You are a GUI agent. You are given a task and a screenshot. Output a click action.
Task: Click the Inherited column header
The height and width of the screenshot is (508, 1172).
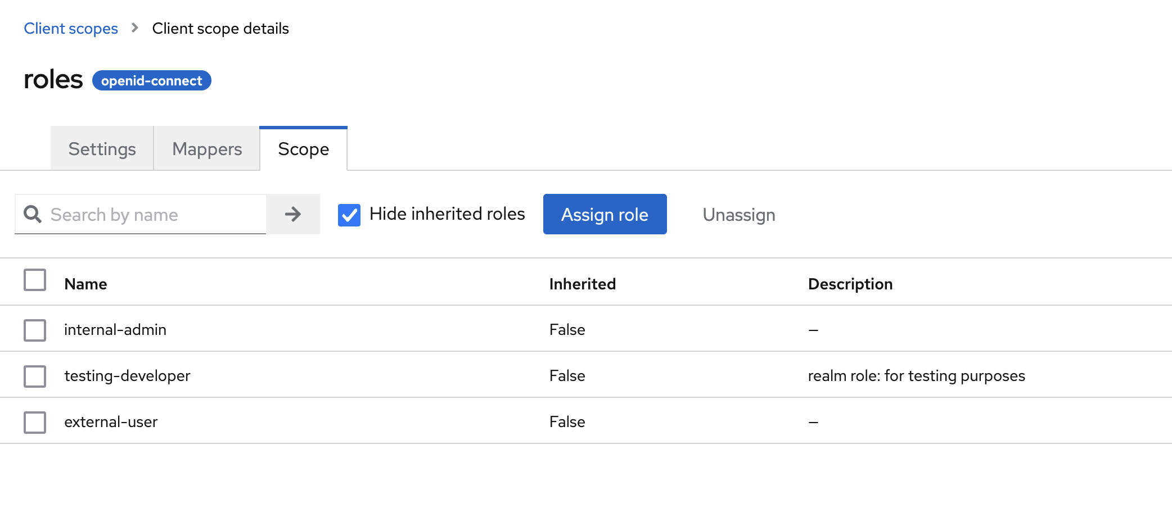point(583,284)
